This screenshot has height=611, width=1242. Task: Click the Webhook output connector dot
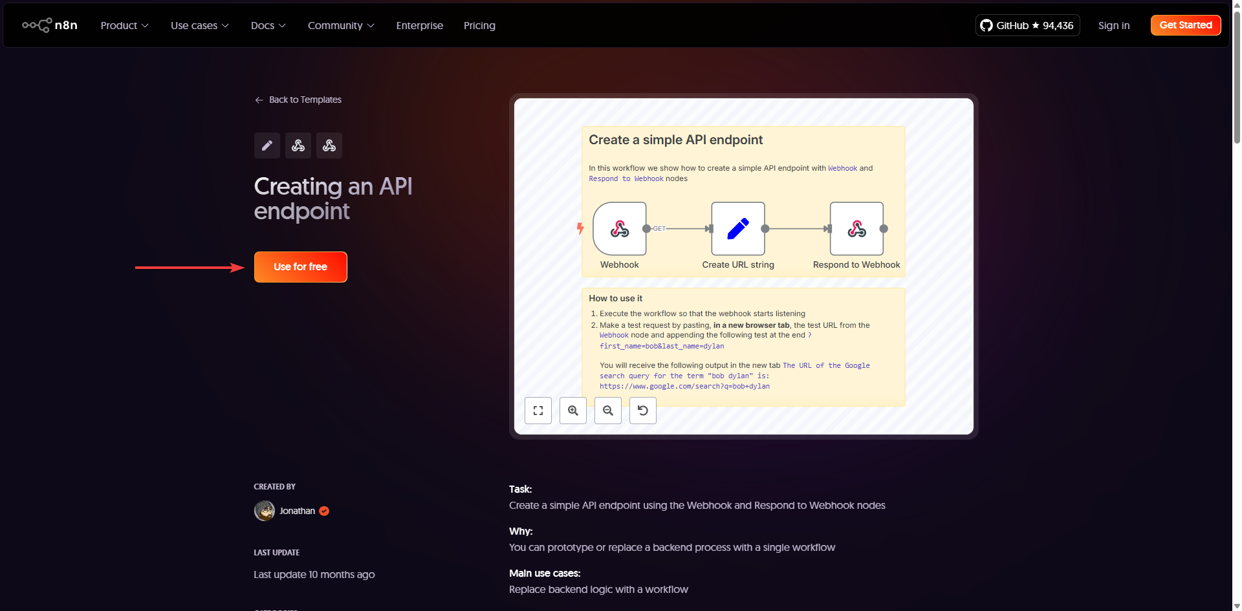point(646,228)
